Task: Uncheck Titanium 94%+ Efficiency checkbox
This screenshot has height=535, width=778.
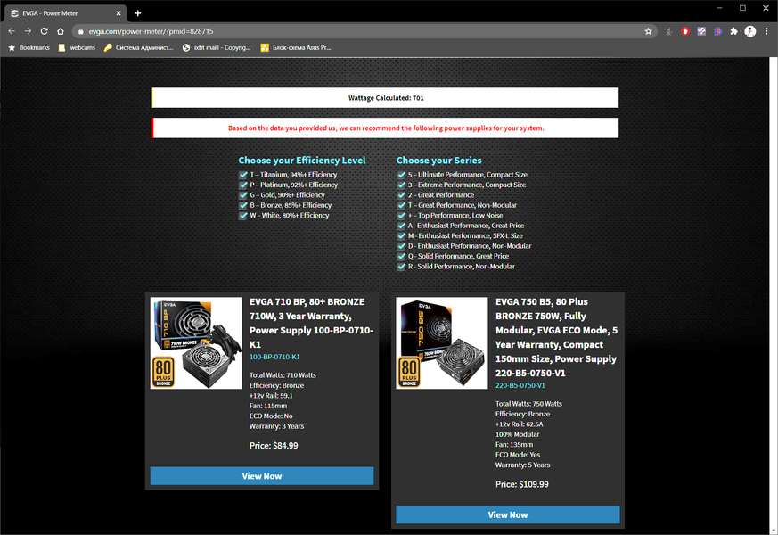Action: tap(243, 175)
